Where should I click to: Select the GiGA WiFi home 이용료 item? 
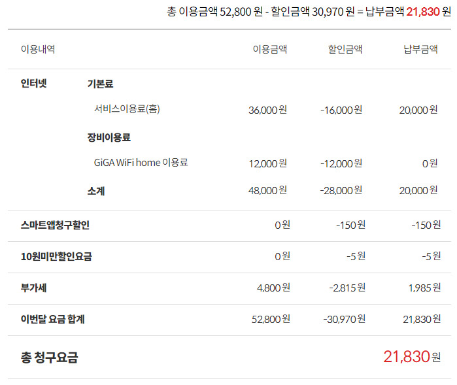point(141,163)
